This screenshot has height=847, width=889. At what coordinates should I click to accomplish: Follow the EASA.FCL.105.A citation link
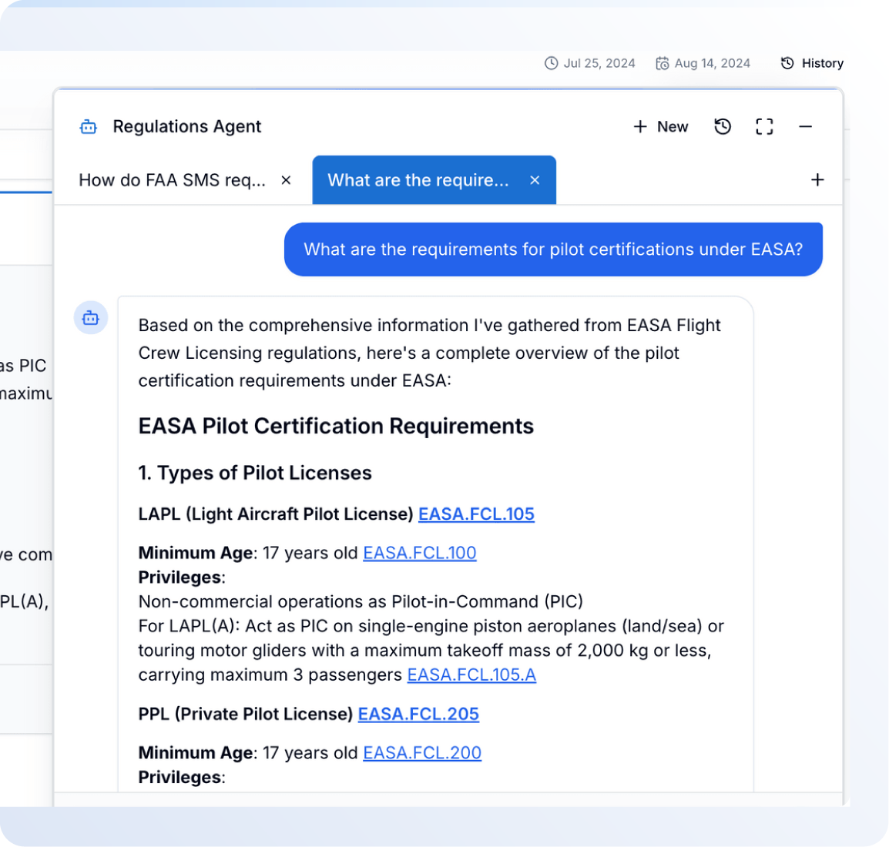tap(471, 675)
